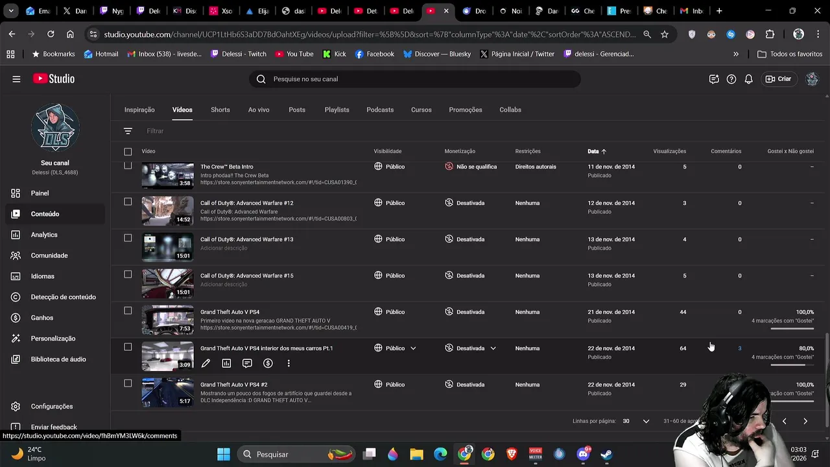Select Call of Duty Advanced Warfare #13 checkbox

tap(128, 238)
